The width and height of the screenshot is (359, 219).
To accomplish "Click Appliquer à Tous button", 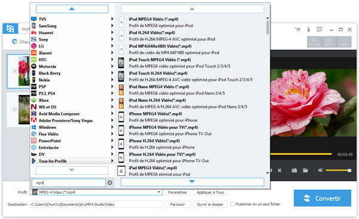I will tap(210, 192).
